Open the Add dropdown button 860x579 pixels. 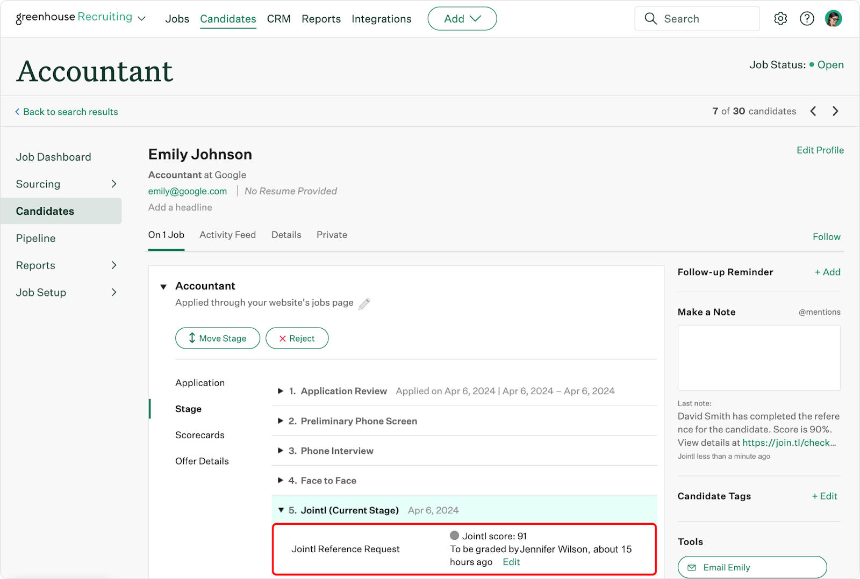462,19
